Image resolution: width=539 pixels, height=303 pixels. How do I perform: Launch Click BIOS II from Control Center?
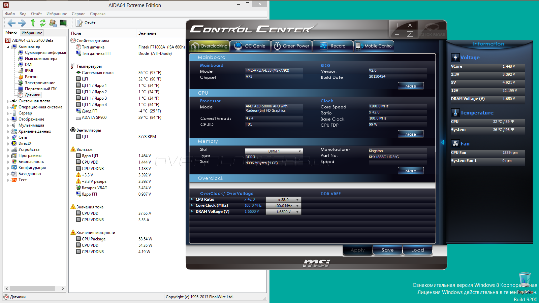[x=433, y=30]
